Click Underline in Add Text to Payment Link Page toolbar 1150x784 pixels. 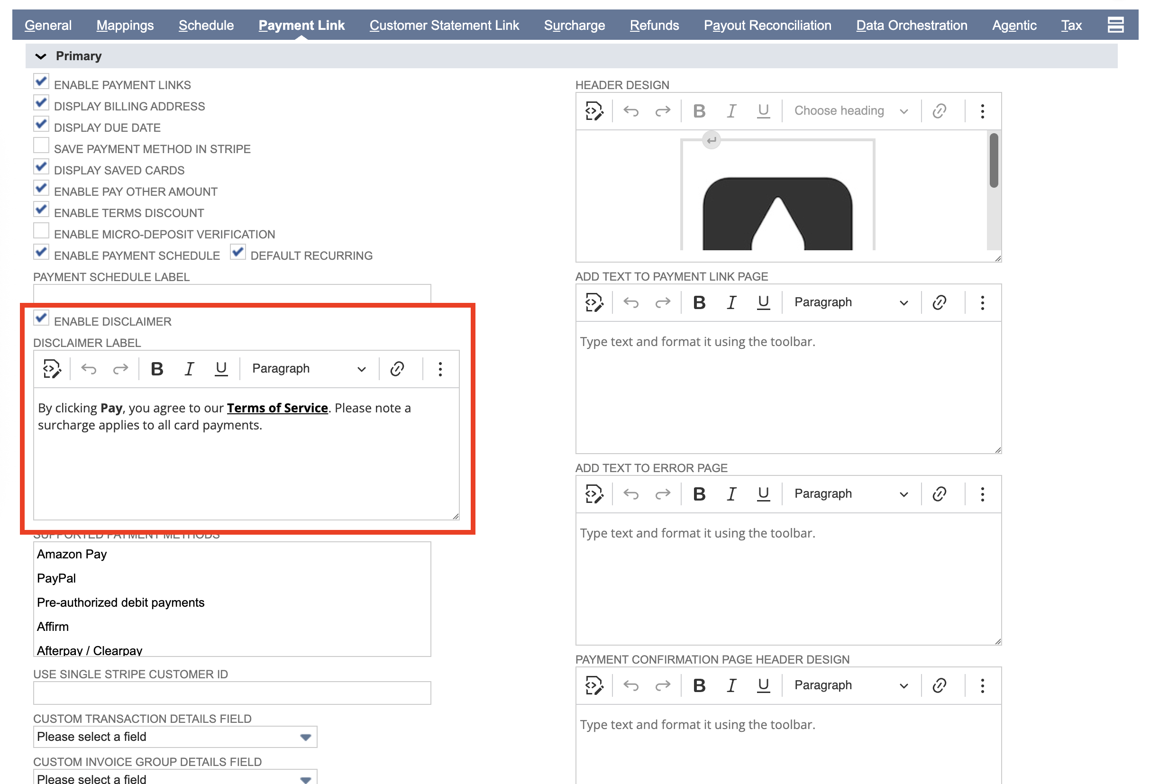tap(764, 302)
